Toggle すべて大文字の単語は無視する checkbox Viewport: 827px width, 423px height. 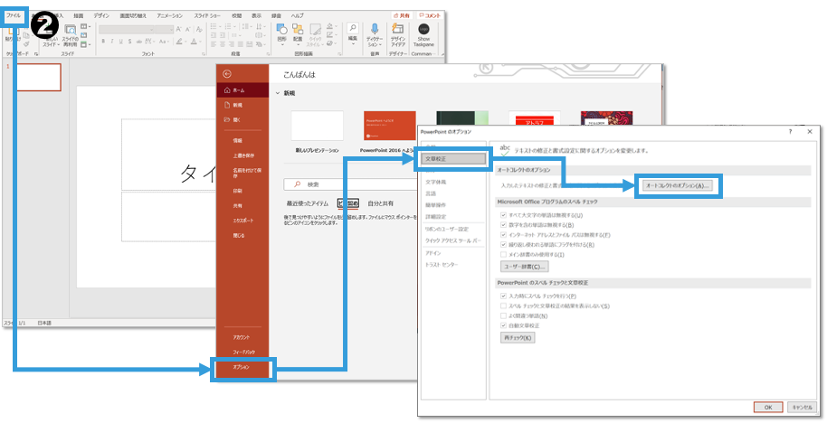click(503, 215)
